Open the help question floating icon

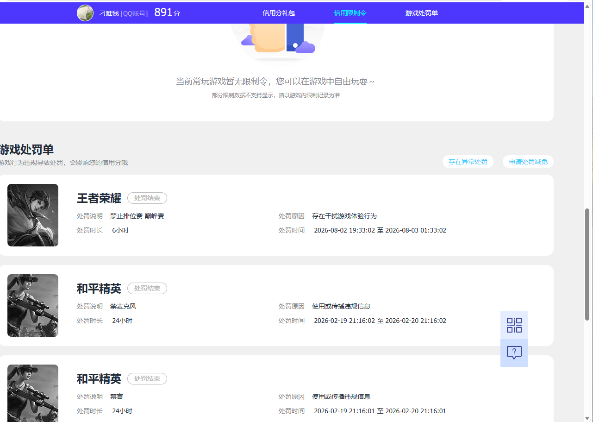tap(514, 353)
